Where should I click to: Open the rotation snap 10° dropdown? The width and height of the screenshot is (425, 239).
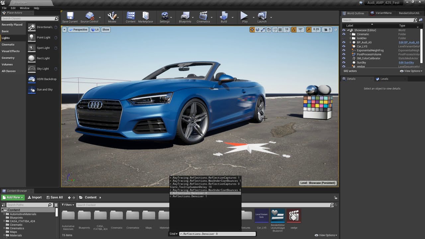300,30
